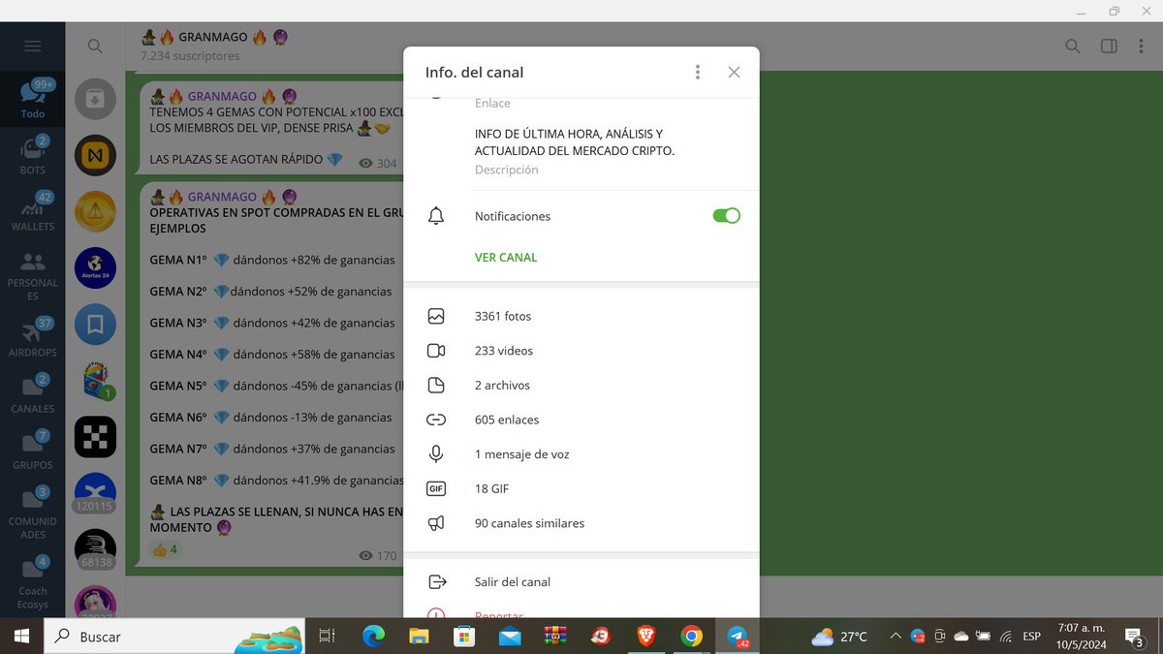Open the 2 archivos list
Screen dimensions: 1163x654
point(581,386)
